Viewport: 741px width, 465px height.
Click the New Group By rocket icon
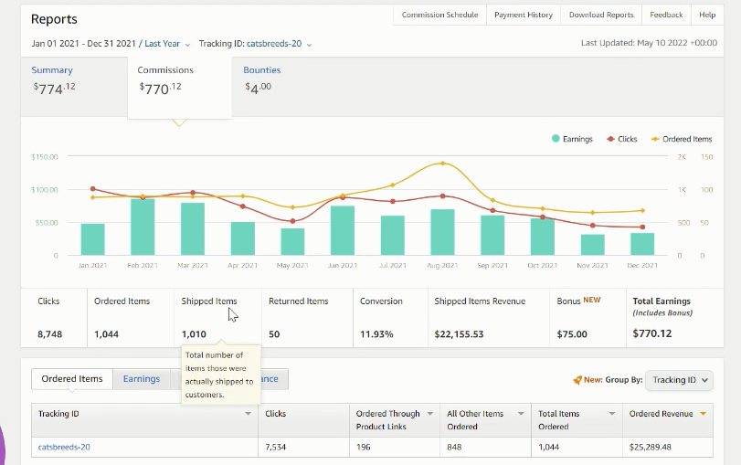pyautogui.click(x=577, y=380)
